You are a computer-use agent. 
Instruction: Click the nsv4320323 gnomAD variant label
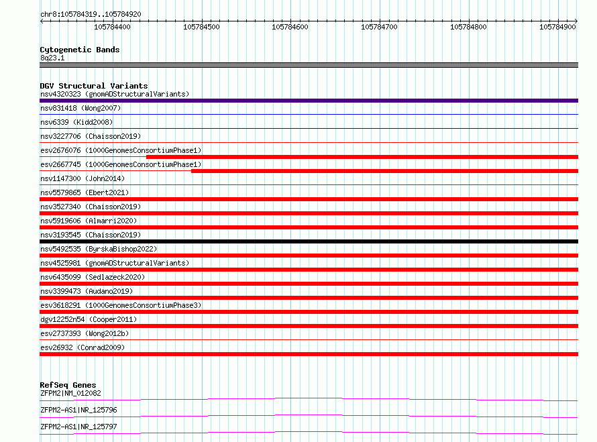[x=115, y=94]
